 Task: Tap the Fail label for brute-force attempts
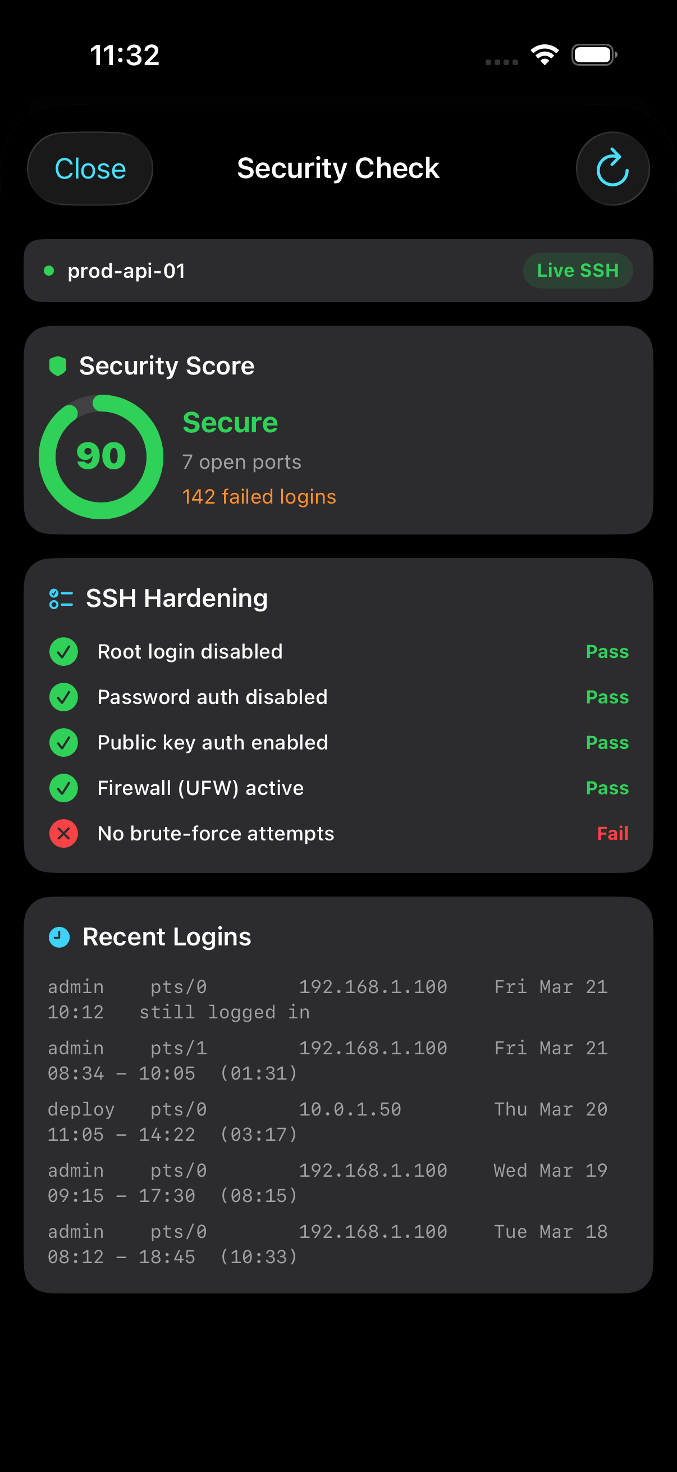coord(612,833)
